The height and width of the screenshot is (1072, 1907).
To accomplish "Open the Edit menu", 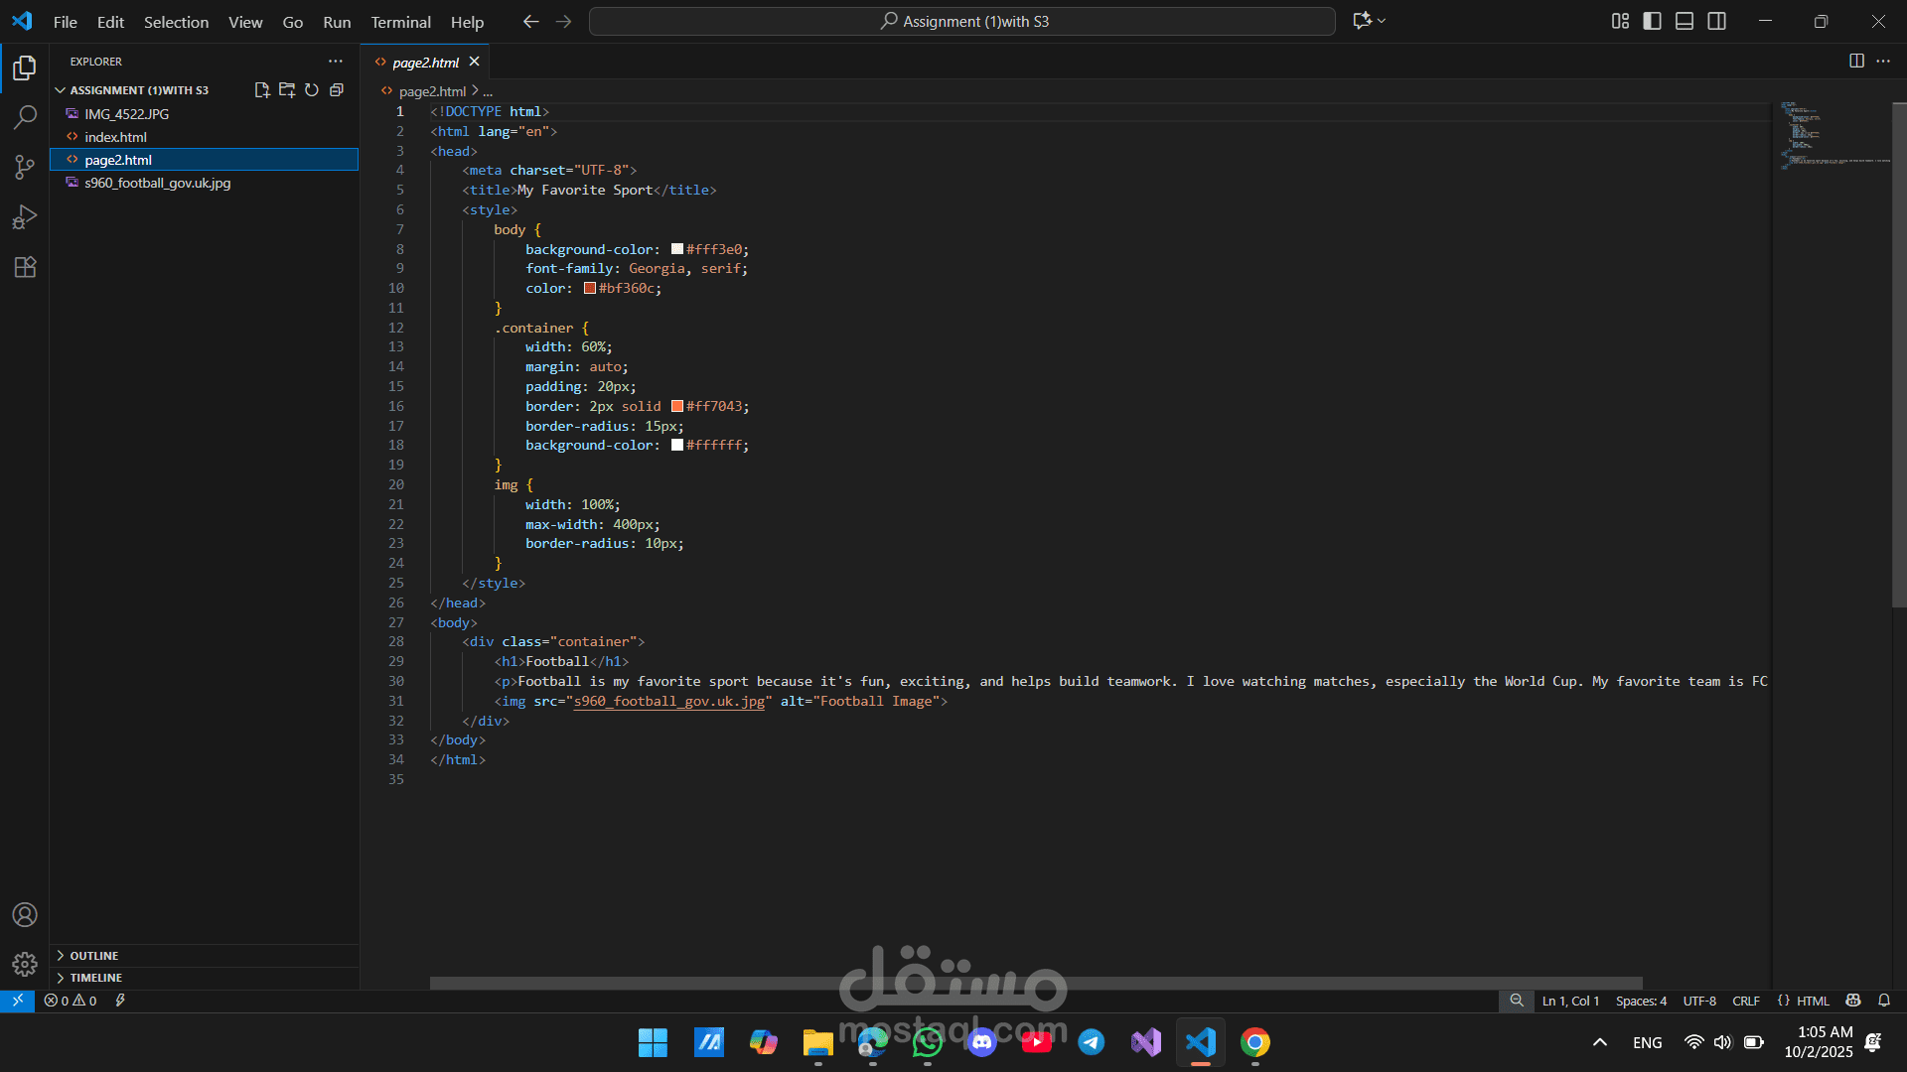I will (x=110, y=22).
